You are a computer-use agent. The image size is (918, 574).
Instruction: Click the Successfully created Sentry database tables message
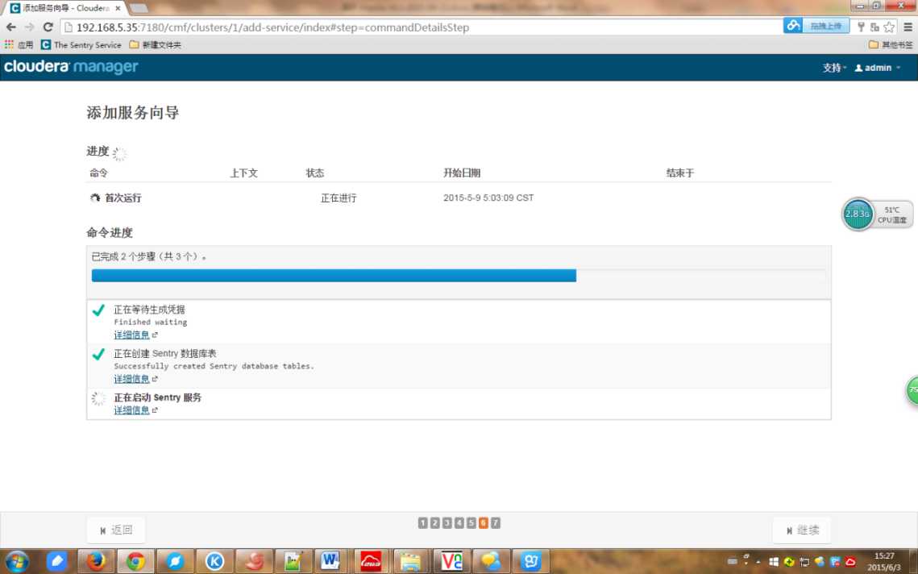tap(214, 366)
